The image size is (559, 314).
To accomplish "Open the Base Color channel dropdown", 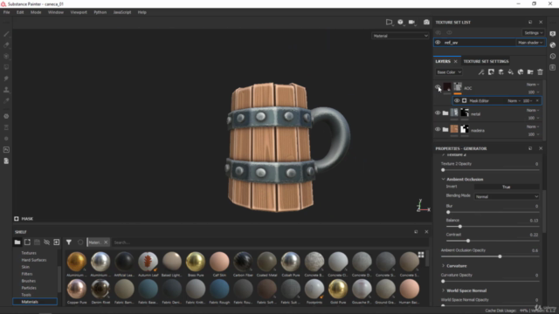I will pyautogui.click(x=449, y=72).
